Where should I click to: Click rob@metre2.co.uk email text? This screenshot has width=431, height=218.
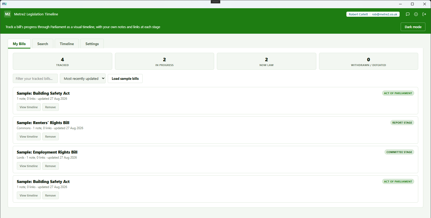[384, 14]
